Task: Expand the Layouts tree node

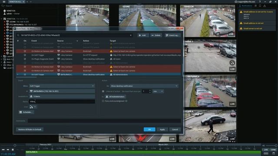Action: click(2, 56)
